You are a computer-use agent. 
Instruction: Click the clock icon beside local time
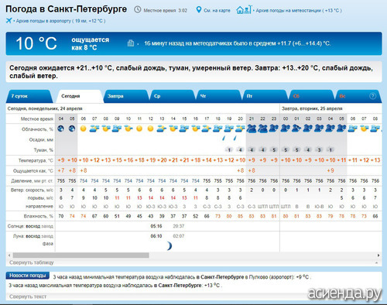[x=138, y=10]
